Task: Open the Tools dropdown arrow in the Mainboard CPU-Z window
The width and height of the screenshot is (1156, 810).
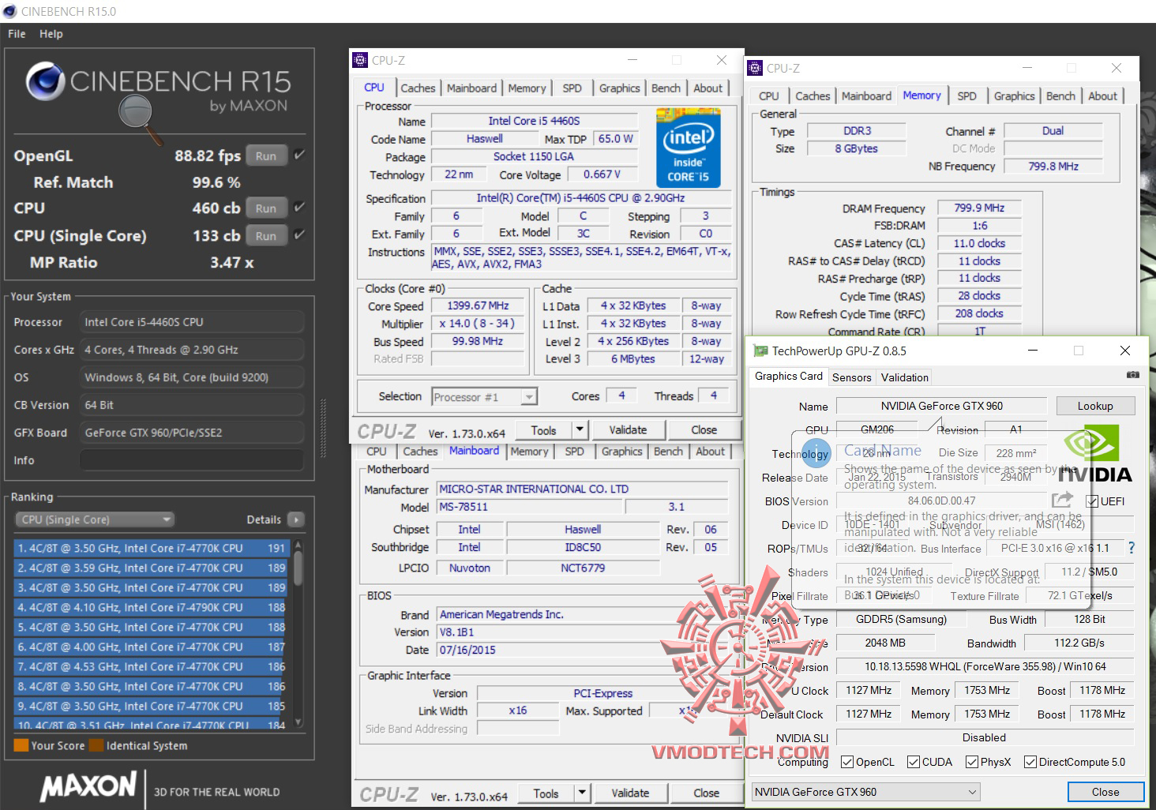Action: click(583, 793)
